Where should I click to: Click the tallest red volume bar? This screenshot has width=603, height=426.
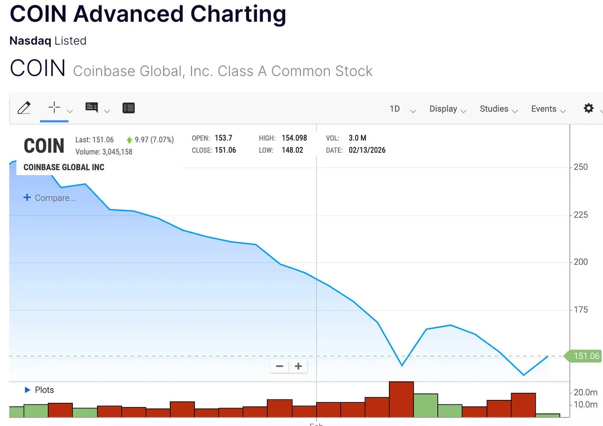tap(401, 399)
